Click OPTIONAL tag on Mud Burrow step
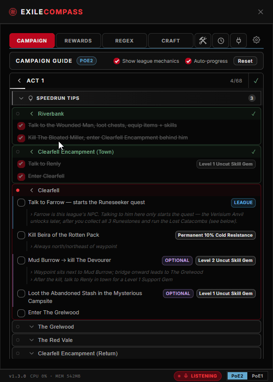This screenshot has height=382, width=273. (x=177, y=260)
